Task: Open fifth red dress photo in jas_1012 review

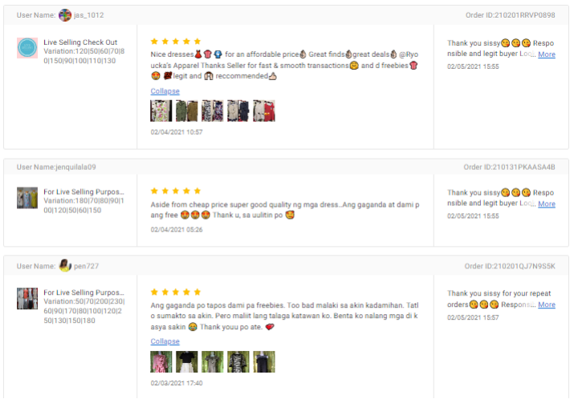Action: [264, 111]
